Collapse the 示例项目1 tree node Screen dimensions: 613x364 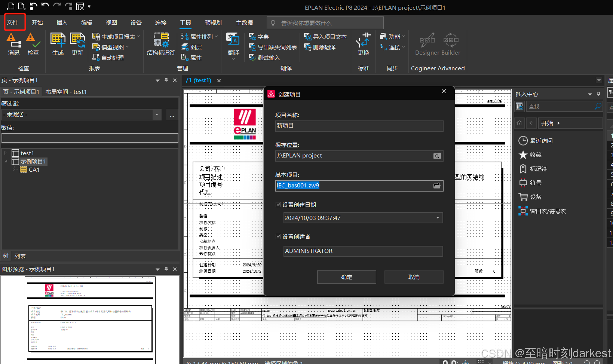click(x=6, y=161)
